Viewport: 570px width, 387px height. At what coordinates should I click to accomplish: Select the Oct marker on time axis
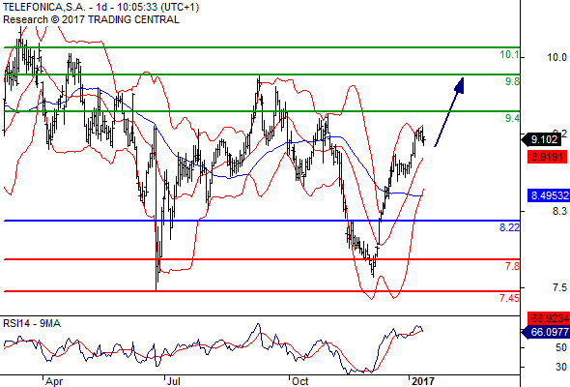299,381
